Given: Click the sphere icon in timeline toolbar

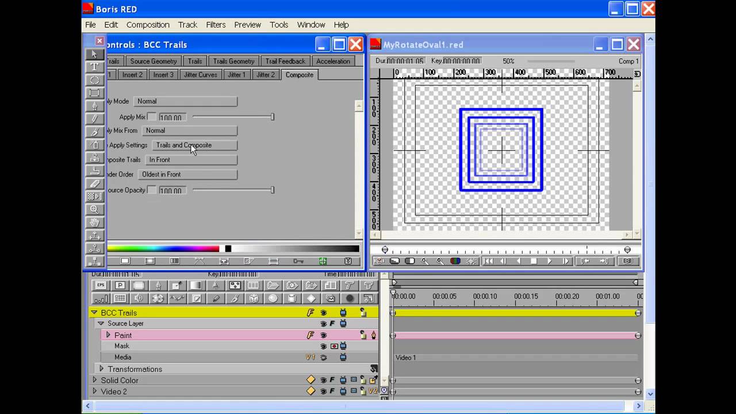Looking at the screenshot, I should click(273, 298).
